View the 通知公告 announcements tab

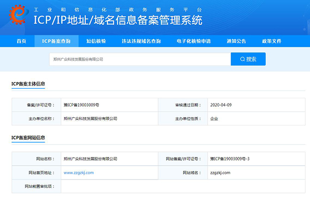pyautogui.click(x=236, y=41)
